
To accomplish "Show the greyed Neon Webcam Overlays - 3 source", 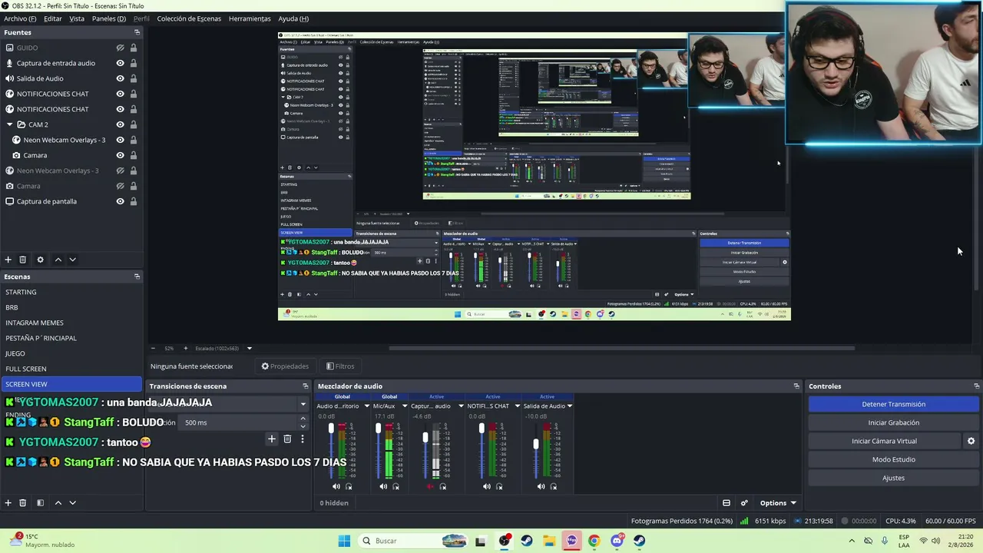I will [x=121, y=171].
